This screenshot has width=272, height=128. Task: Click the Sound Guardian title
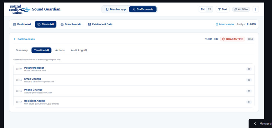pyautogui.click(x=46, y=9)
